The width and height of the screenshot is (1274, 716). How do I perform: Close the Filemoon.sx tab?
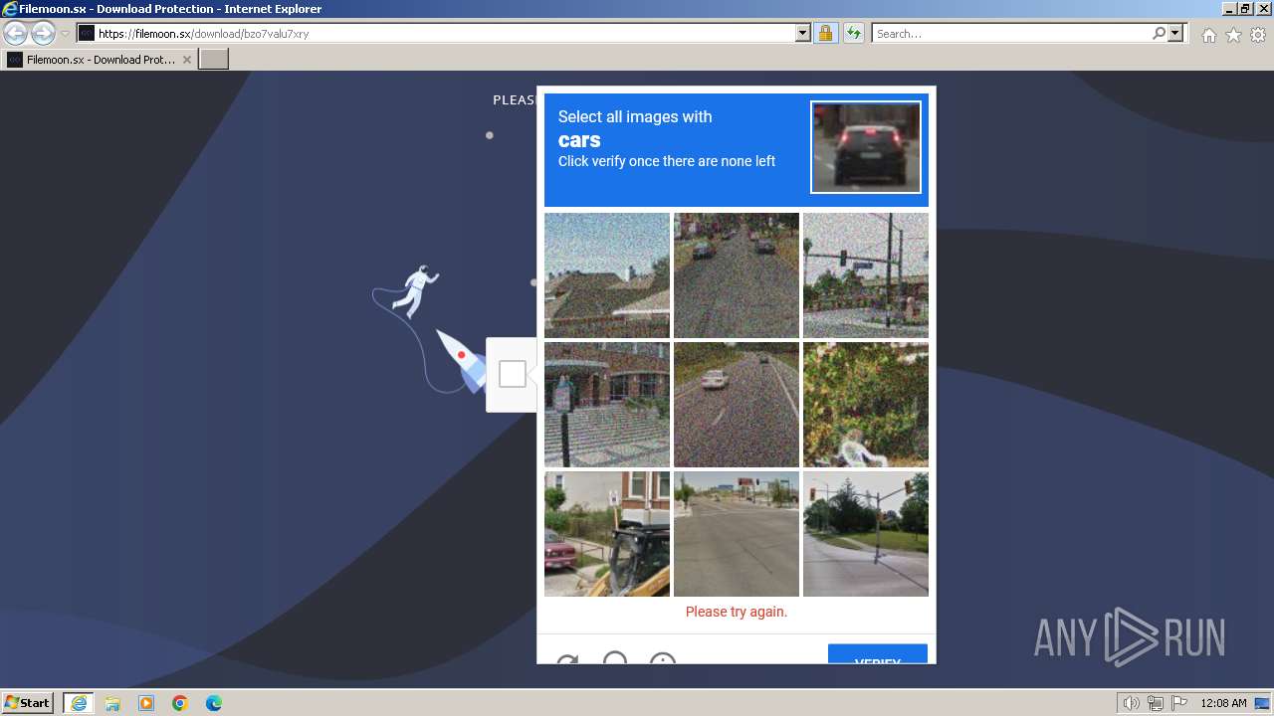(x=186, y=60)
